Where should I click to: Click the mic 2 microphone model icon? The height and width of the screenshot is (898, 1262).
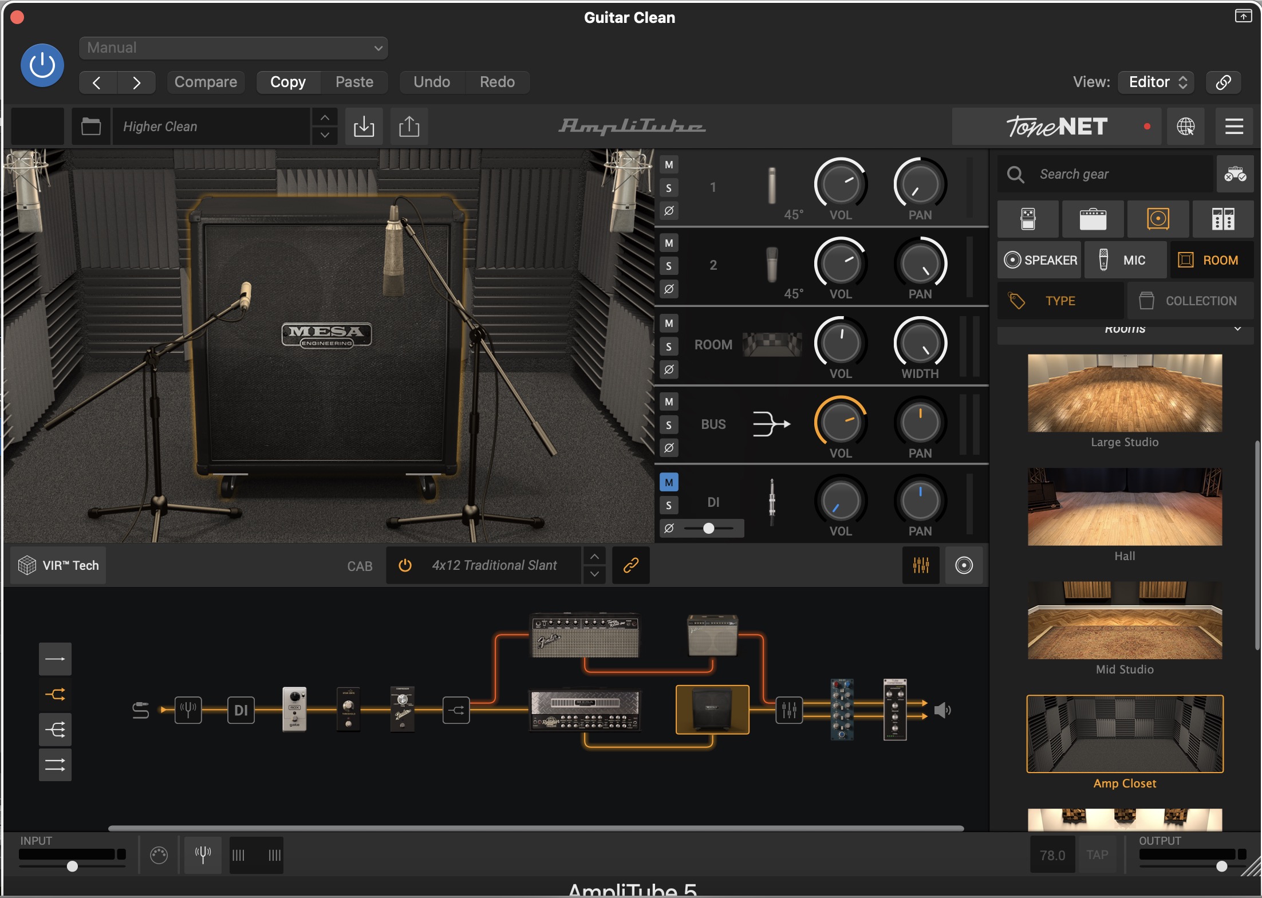(772, 265)
